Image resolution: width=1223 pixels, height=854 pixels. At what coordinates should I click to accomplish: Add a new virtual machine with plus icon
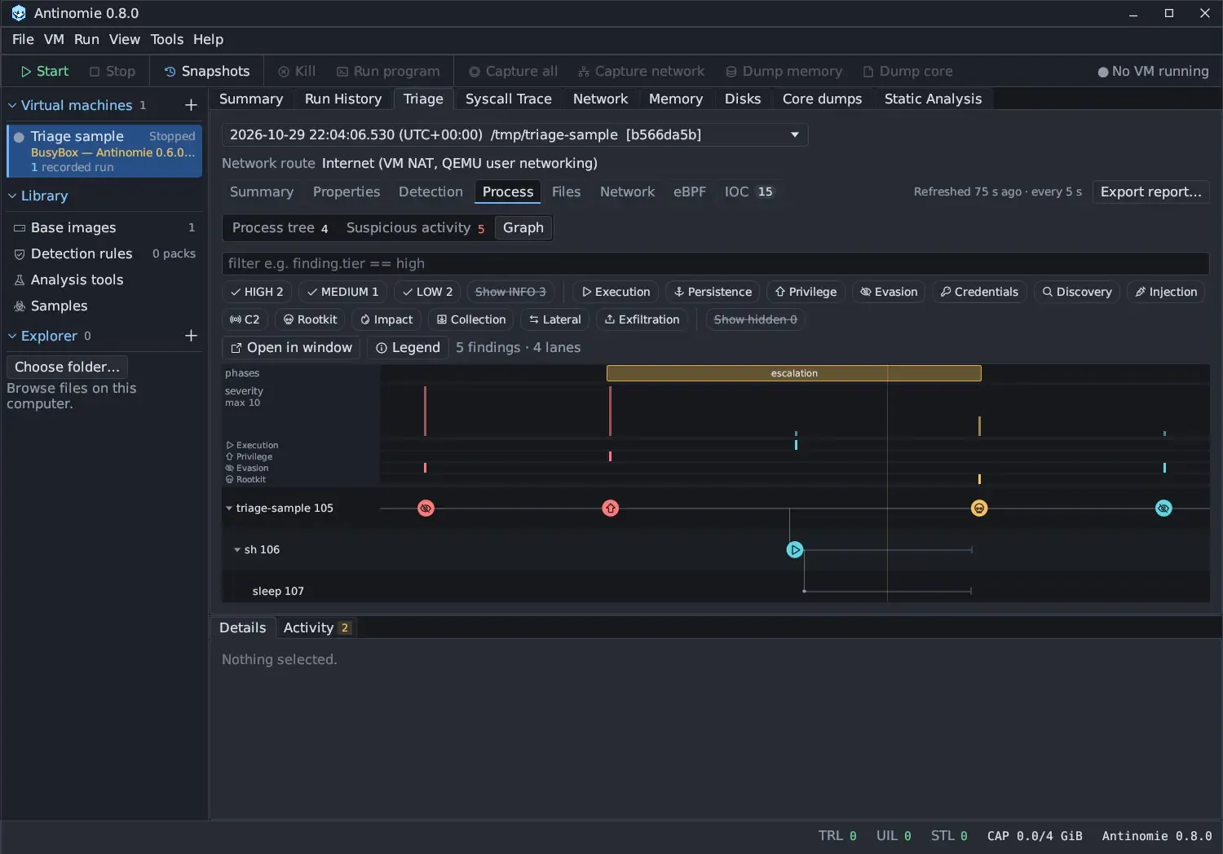point(191,105)
